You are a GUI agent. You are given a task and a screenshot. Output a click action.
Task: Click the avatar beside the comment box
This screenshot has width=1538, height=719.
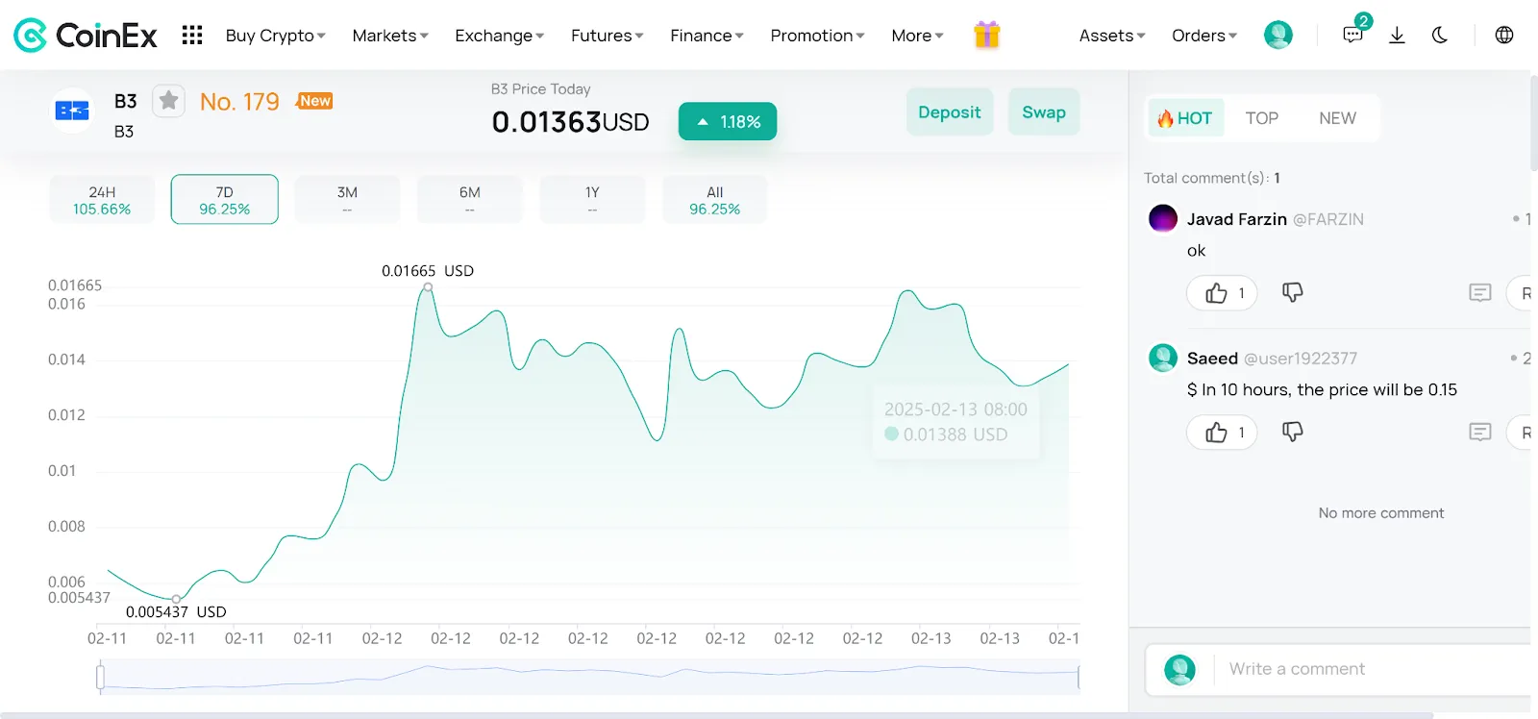(1179, 669)
